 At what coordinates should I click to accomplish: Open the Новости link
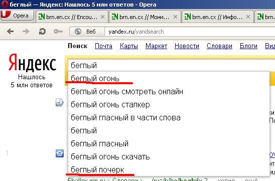(x=187, y=46)
